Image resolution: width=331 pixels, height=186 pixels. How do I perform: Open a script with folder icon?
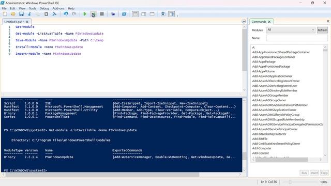pyautogui.click(x=13, y=14)
